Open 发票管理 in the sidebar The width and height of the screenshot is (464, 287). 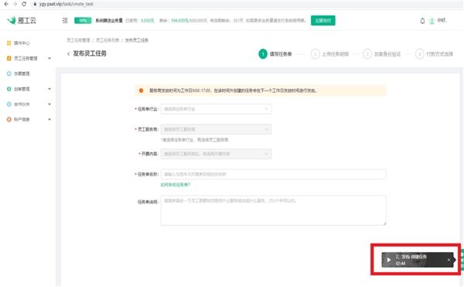(19, 73)
